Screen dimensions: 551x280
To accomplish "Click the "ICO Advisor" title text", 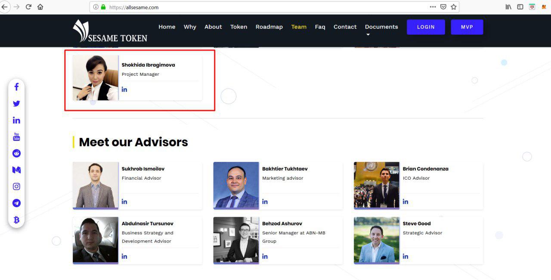I will click(416, 178).
